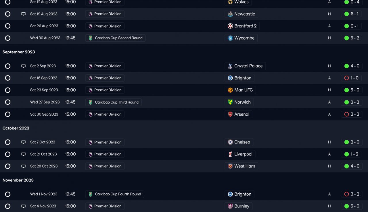Click the Chelsea club badge
Image resolution: width=368 pixels, height=212 pixels.
230,142
